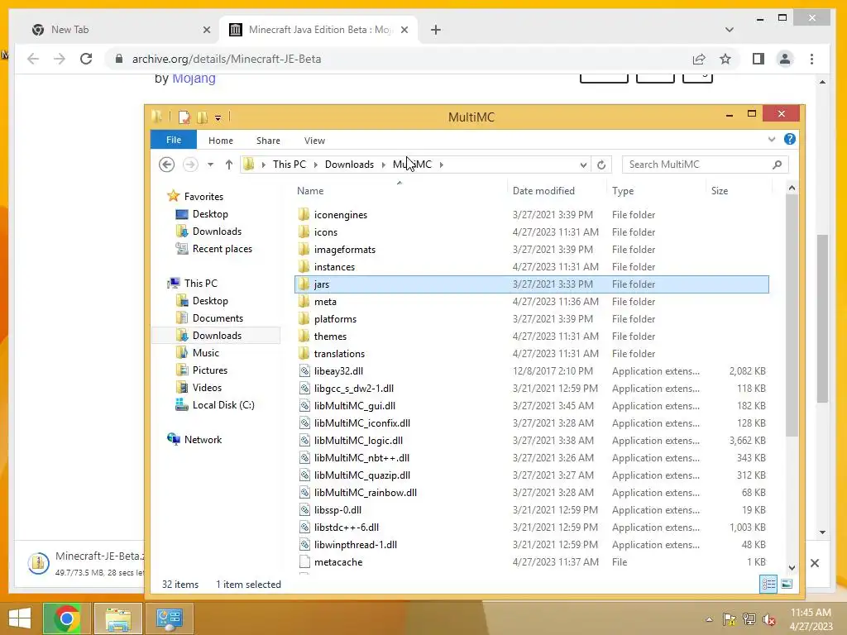
Task: Close the Chrome downloads bar
Action: 815,562
